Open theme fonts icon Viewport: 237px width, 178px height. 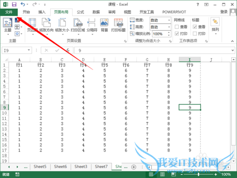(17, 27)
